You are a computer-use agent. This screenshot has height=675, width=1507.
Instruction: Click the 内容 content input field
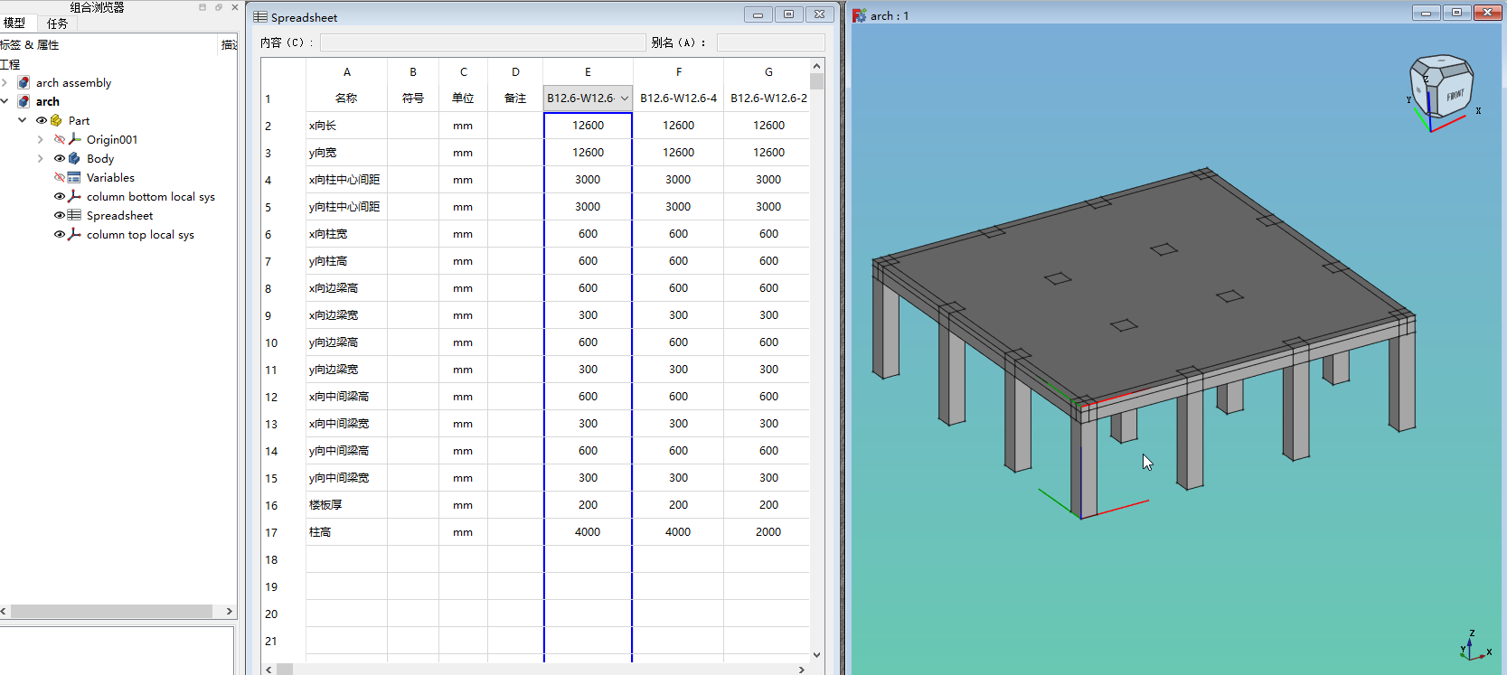pos(482,42)
